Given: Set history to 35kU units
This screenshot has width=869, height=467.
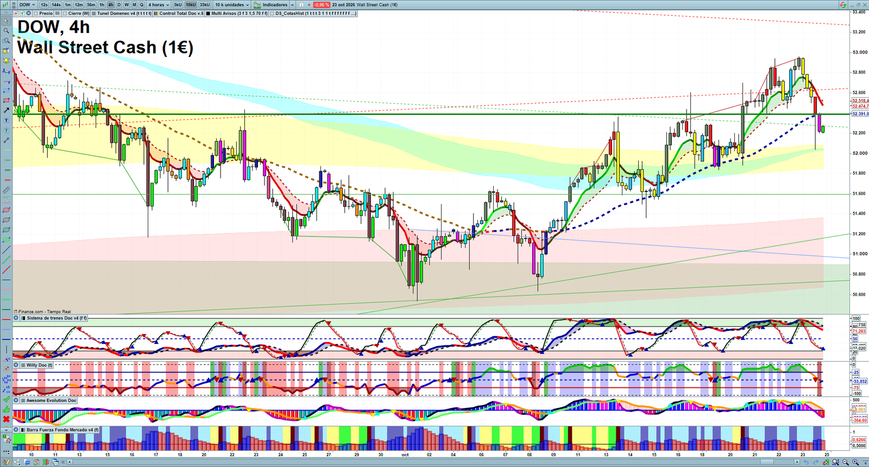Looking at the screenshot, I should (x=205, y=5).
